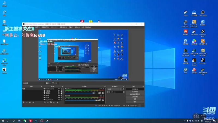Image resolution: width=218 pixels, height=123 pixels.
Task: Adjust the desktop audio volume slider
Action: (81, 100)
